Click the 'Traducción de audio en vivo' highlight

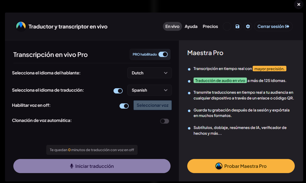[220, 80]
